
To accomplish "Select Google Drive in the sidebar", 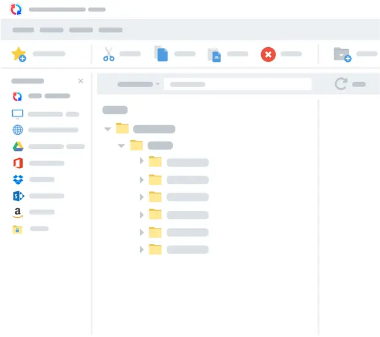I will (x=18, y=146).
